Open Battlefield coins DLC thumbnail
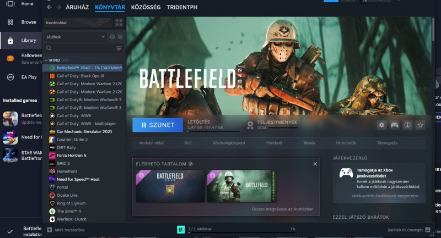This screenshot has height=238, width=441. pyautogui.click(x=170, y=186)
